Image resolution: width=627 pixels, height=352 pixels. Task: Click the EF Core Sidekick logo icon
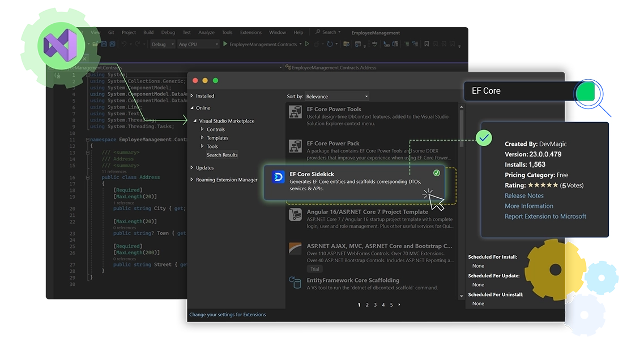pos(278,177)
